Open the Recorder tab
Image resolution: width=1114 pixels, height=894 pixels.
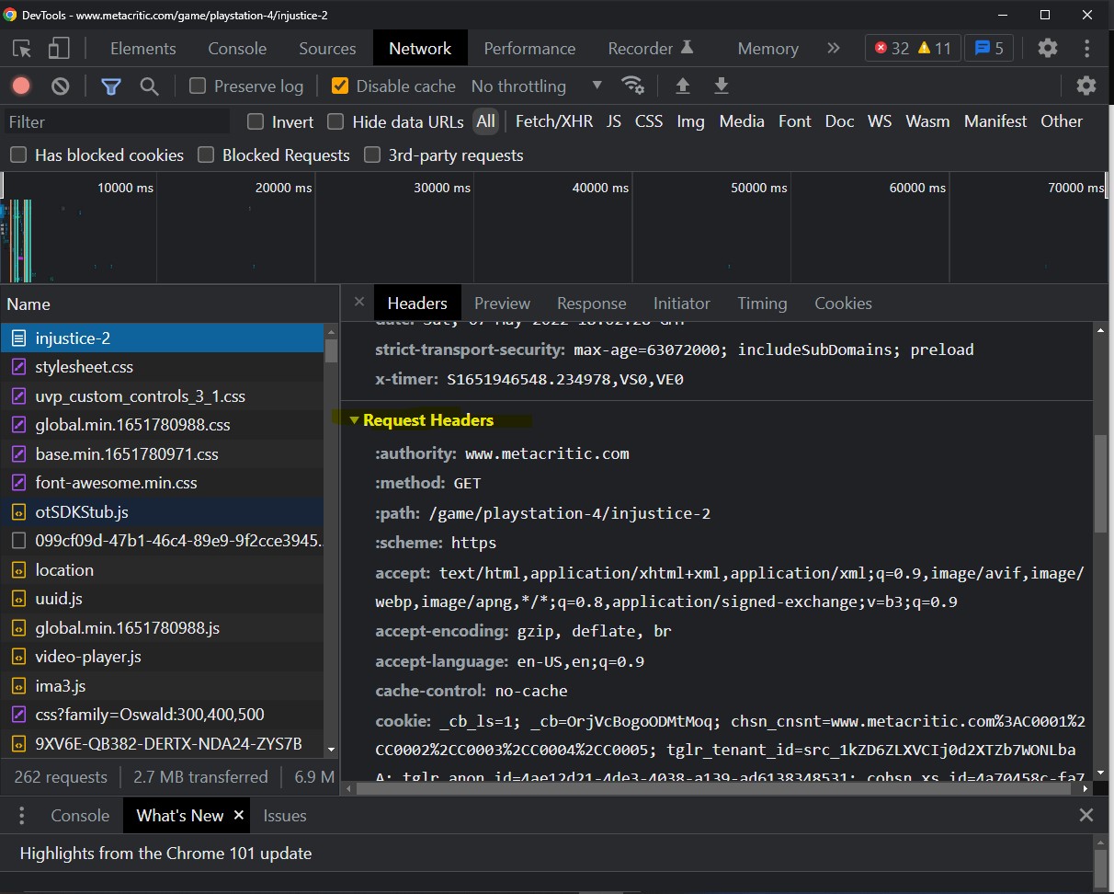651,48
